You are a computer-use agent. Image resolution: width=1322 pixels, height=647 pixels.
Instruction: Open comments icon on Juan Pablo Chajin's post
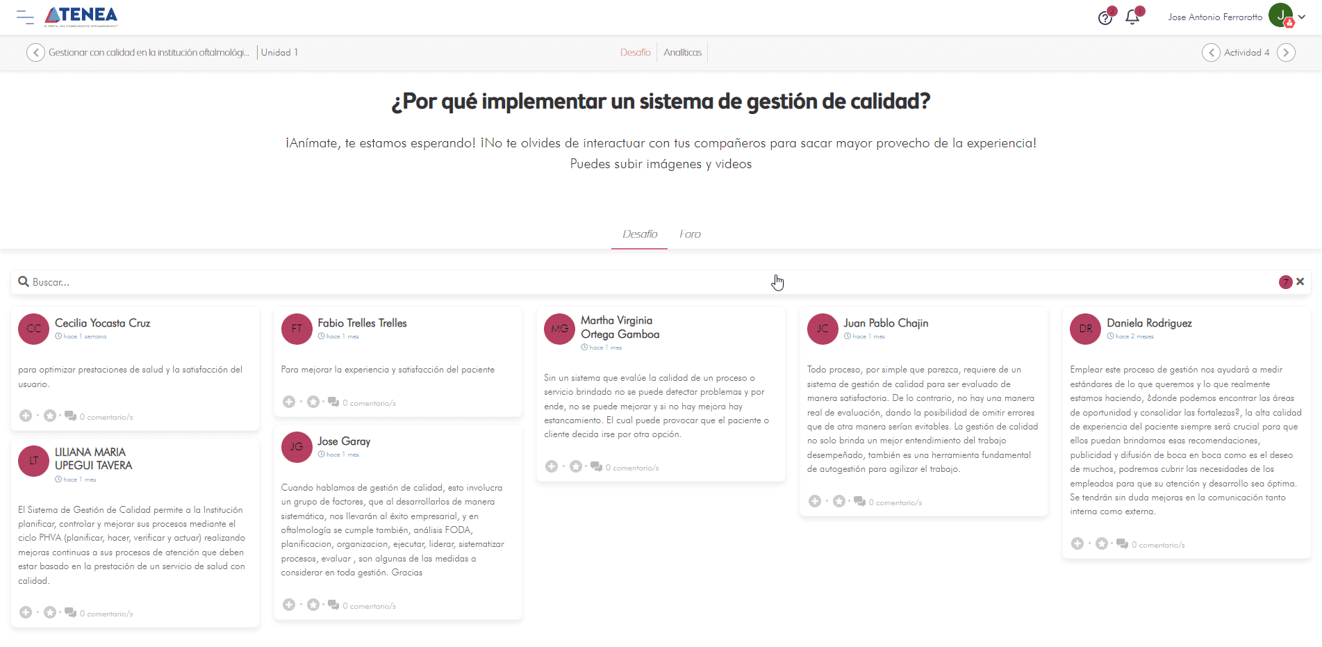859,502
